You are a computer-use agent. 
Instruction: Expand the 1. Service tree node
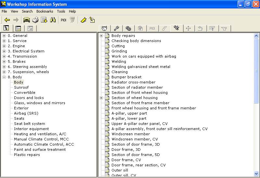(4, 41)
